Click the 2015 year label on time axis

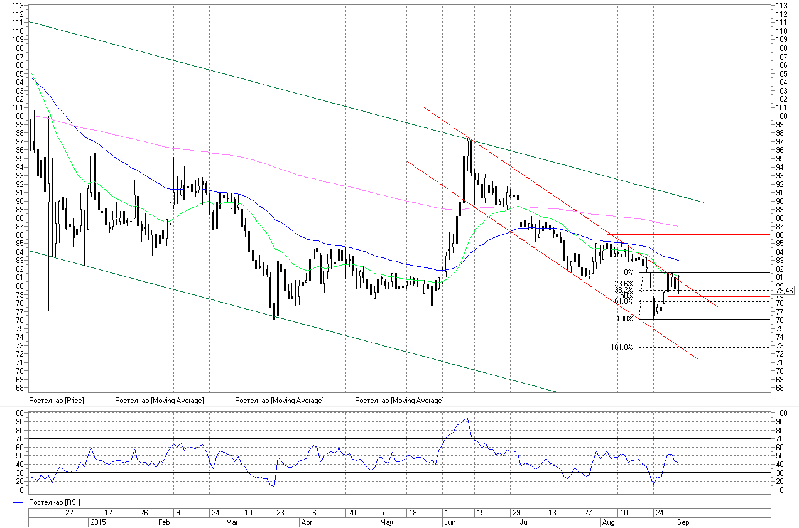99,522
